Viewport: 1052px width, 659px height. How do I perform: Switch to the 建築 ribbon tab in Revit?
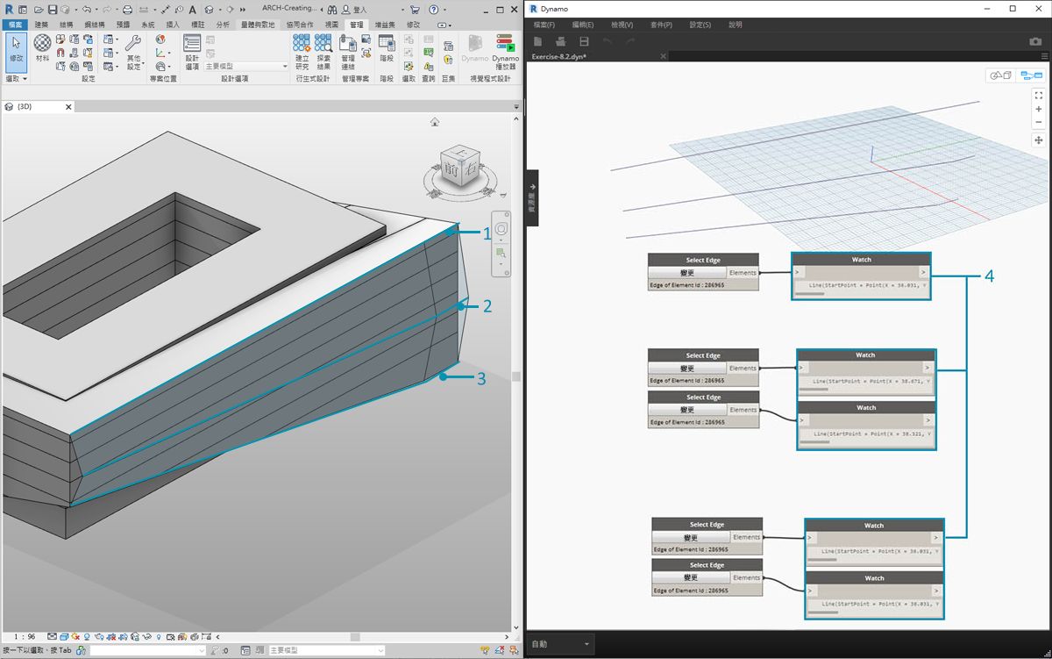click(41, 25)
